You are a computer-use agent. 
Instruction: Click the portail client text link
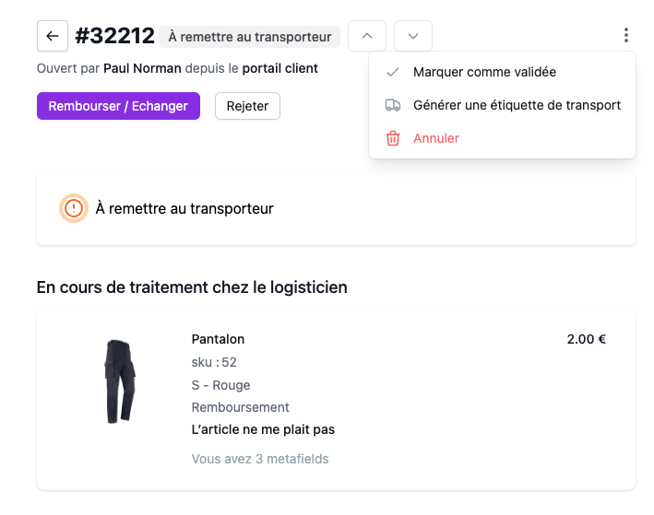[x=279, y=68]
